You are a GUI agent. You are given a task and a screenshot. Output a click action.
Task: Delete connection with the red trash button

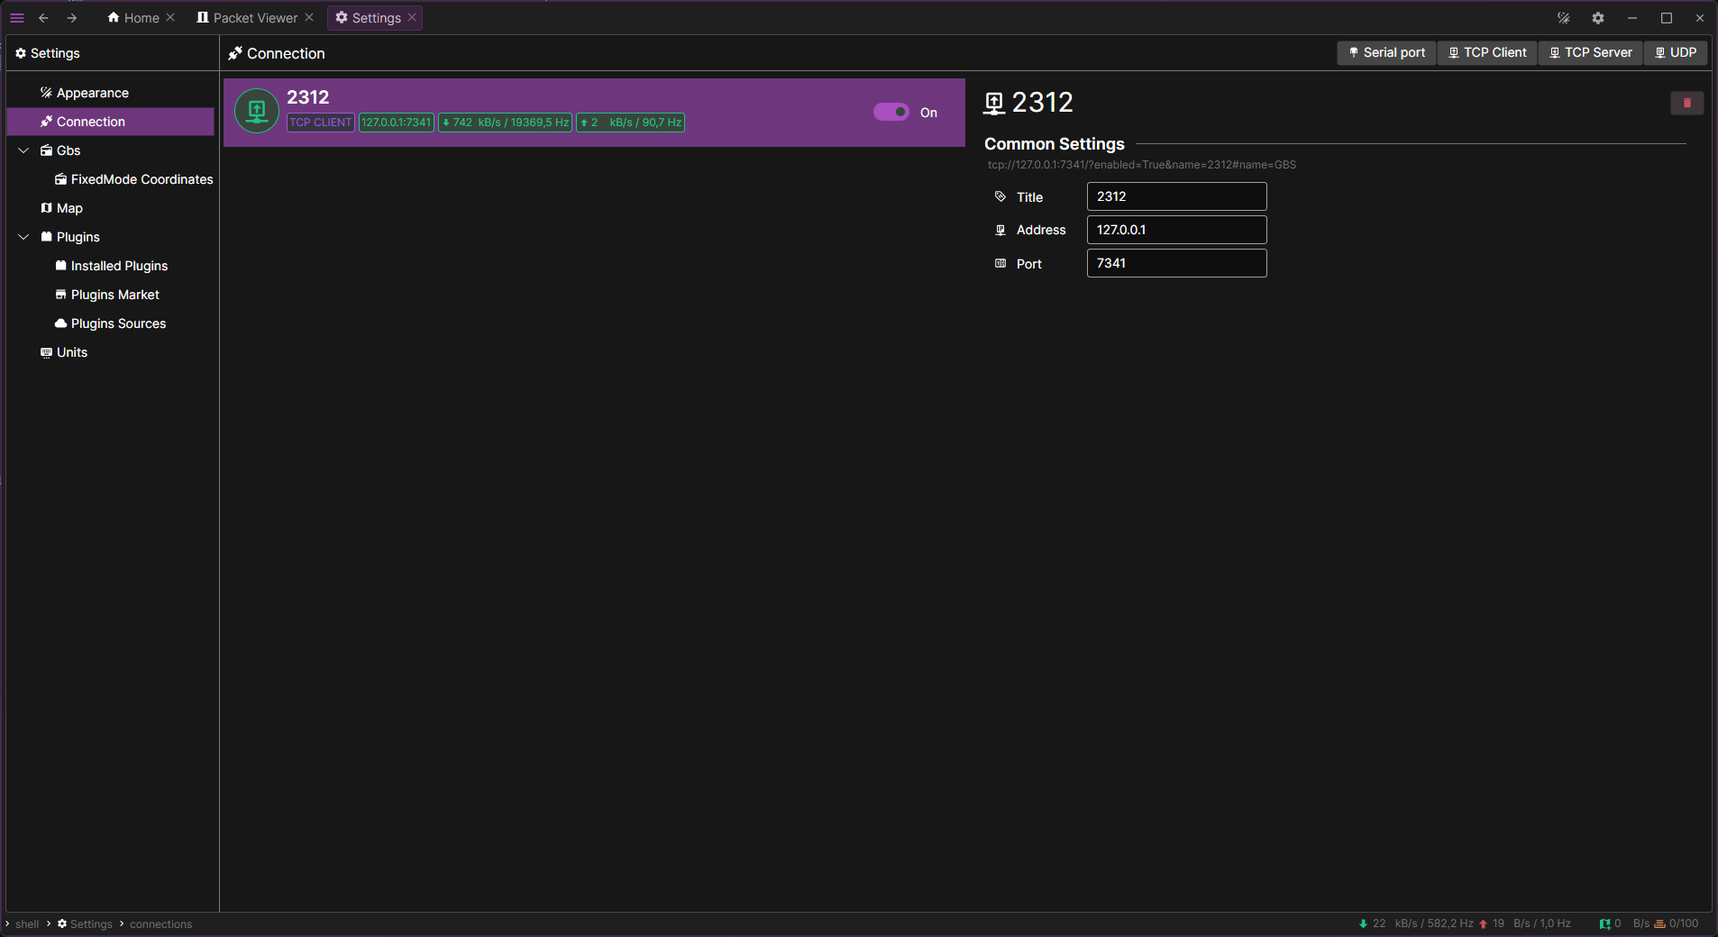pos(1687,104)
